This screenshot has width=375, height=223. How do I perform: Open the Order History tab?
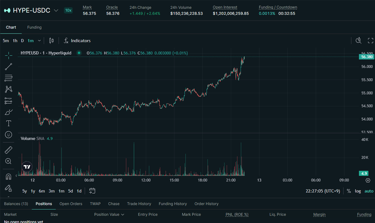[x=206, y=204]
